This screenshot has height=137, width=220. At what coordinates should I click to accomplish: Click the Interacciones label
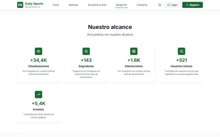click(x=134, y=66)
